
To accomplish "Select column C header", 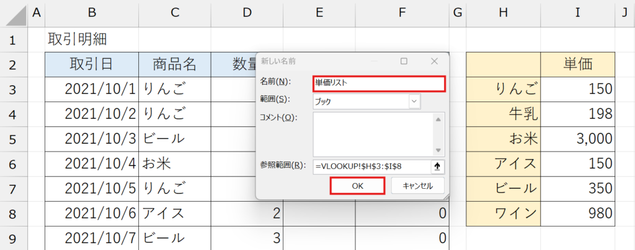I will click(174, 14).
